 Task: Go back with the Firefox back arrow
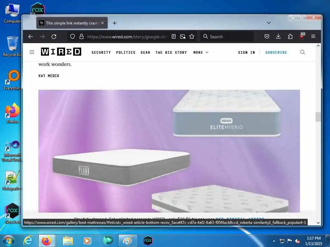(31, 37)
